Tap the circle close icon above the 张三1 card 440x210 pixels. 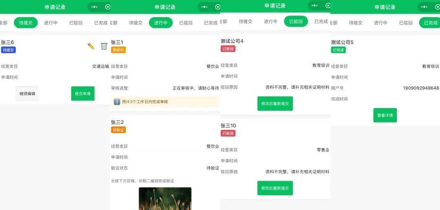coord(218,7)
